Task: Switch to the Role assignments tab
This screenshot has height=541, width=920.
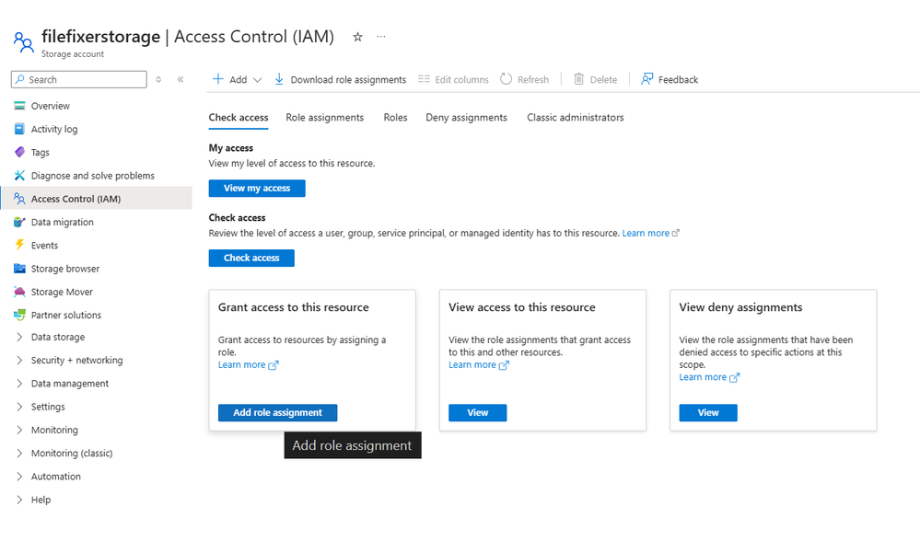Action: click(324, 118)
